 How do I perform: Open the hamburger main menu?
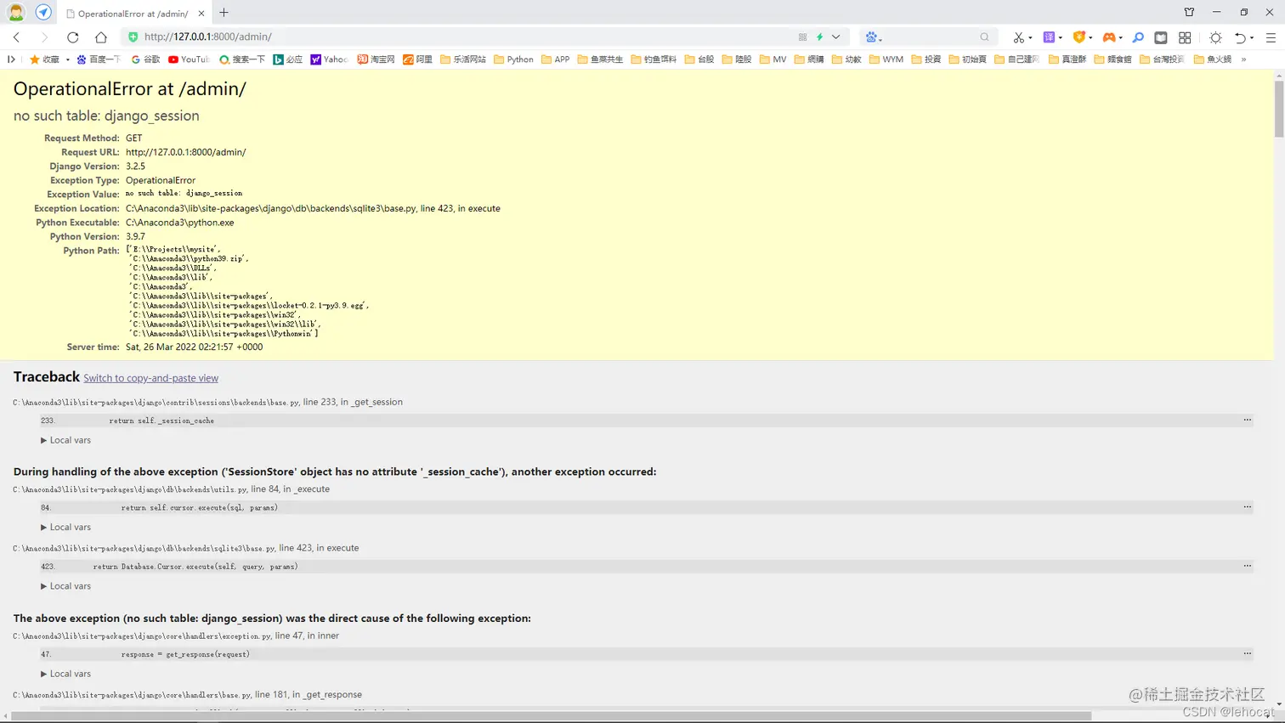coord(1271,37)
